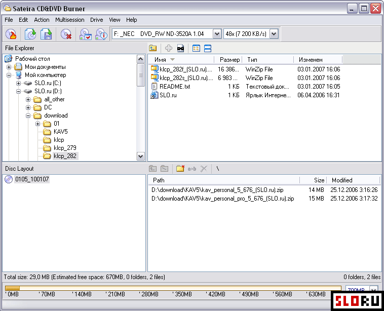Screen dimensions: 384x311
Task: Open the Multisession menu
Action: point(70,20)
